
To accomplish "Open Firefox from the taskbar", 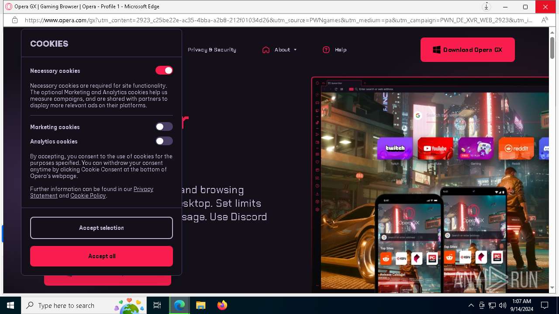I will (222, 305).
